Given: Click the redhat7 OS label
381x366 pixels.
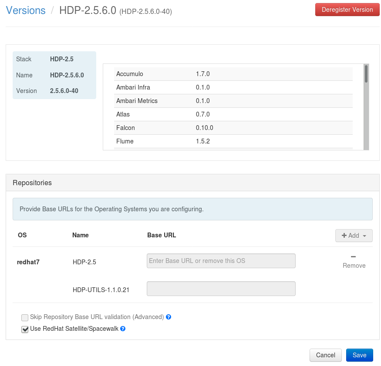Looking at the screenshot, I should (28, 262).
